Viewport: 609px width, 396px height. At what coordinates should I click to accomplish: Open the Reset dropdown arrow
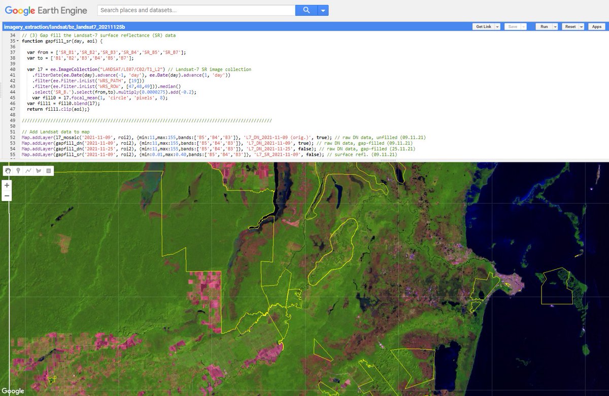coord(582,26)
